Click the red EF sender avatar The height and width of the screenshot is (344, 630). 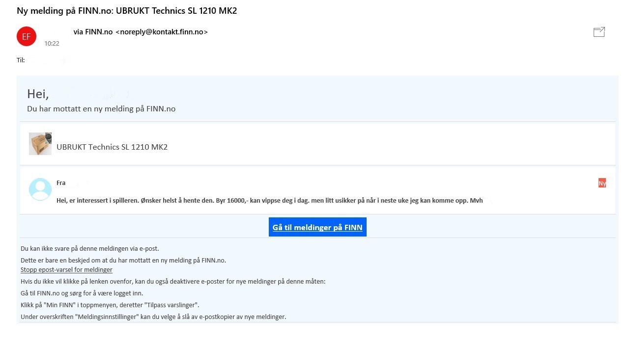27,37
